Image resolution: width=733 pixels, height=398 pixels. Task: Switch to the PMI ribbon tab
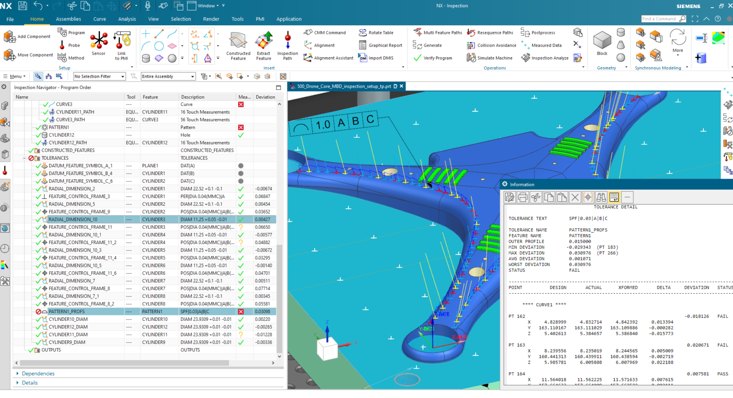260,19
